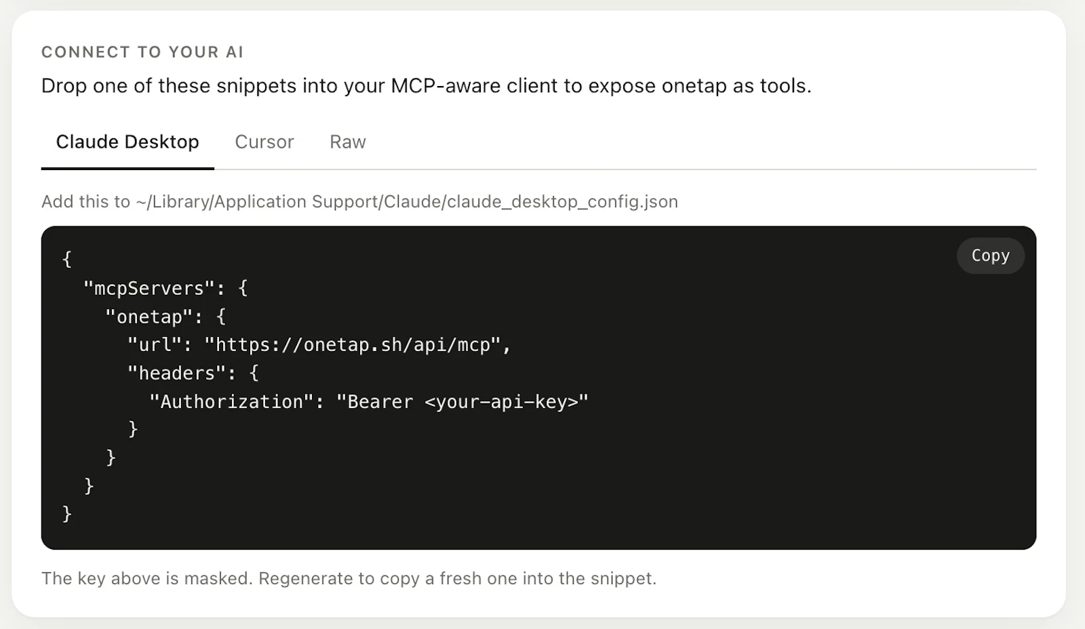
Task: Click the masked key note below the code
Action: pyautogui.click(x=349, y=578)
